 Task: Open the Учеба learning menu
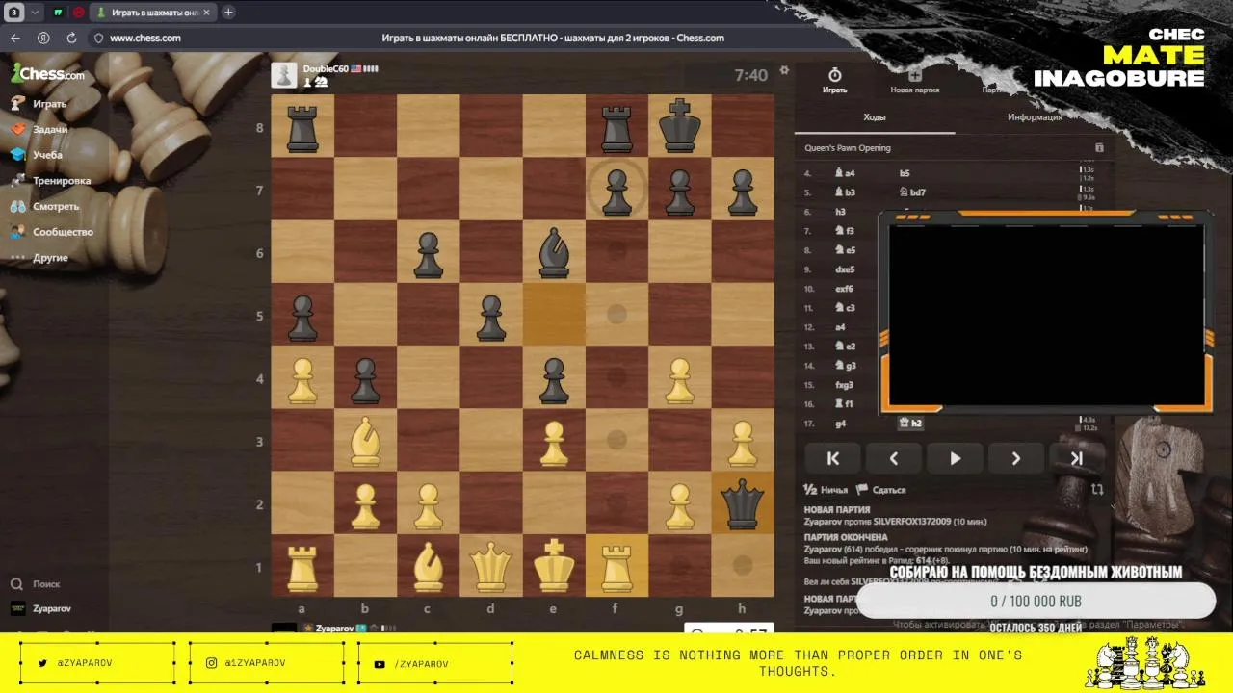pyautogui.click(x=37, y=154)
